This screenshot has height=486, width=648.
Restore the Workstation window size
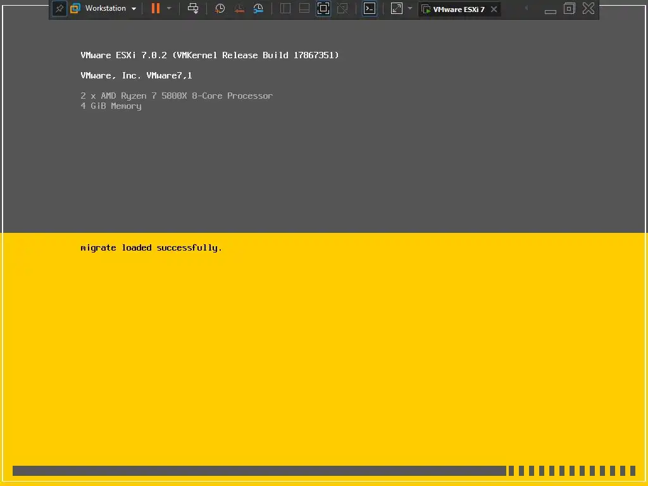[x=570, y=8]
